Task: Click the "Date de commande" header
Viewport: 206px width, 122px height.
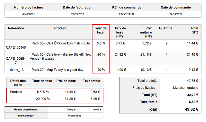Action: click(x=176, y=7)
